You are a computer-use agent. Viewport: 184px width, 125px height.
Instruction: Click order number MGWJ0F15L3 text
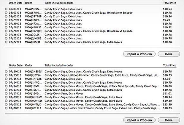(x=33, y=108)
